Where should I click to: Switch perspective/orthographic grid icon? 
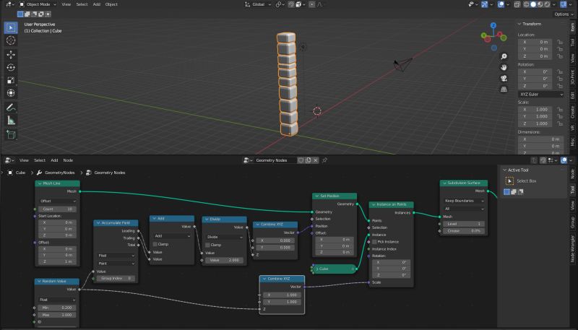pos(504,89)
